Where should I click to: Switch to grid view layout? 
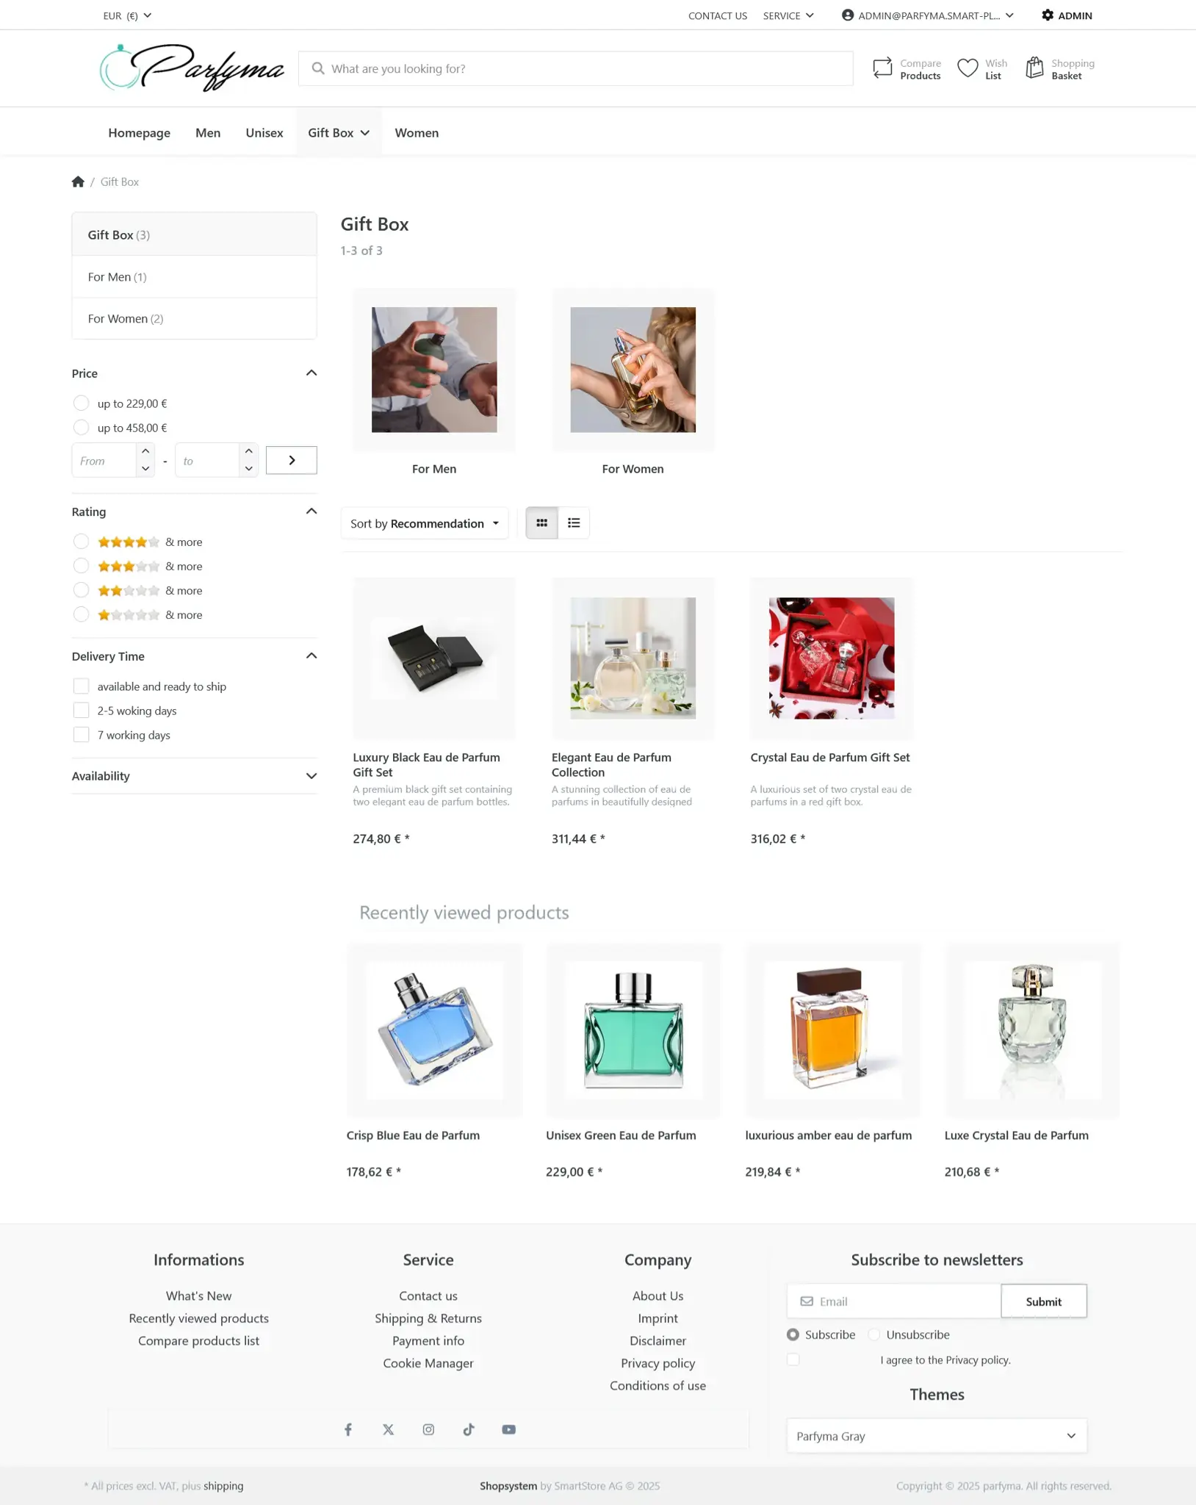541,523
